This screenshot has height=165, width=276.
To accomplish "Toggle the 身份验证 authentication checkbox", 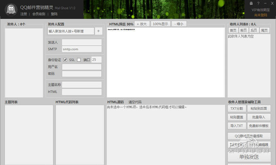I will click(x=65, y=60).
